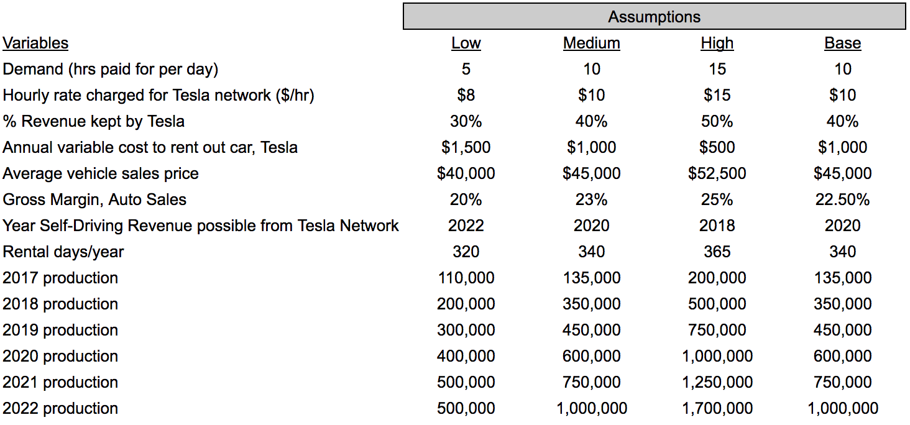Select the High rental days/year value 365

tap(717, 252)
